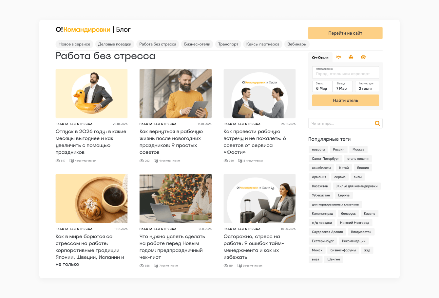The width and height of the screenshot is (439, 298).
Task: Select the Шенген tag
Action: click(334, 259)
